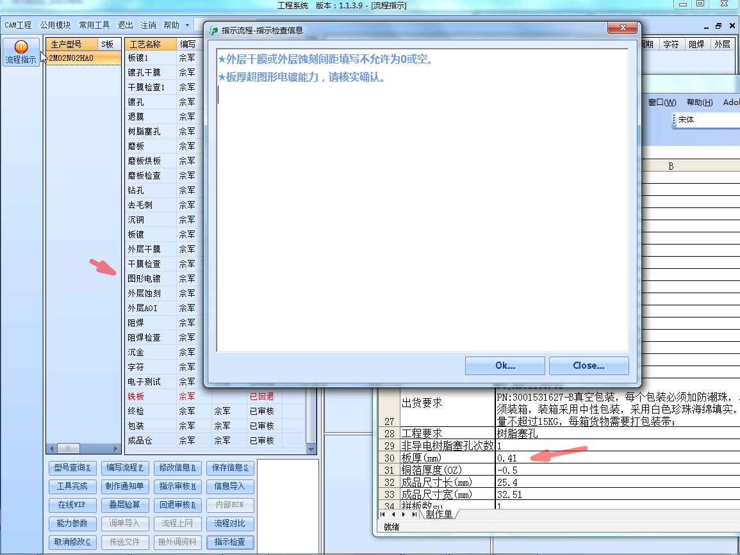The width and height of the screenshot is (740, 555).
Task: Click the 流程指示 orange icon button
Action: pos(21,52)
